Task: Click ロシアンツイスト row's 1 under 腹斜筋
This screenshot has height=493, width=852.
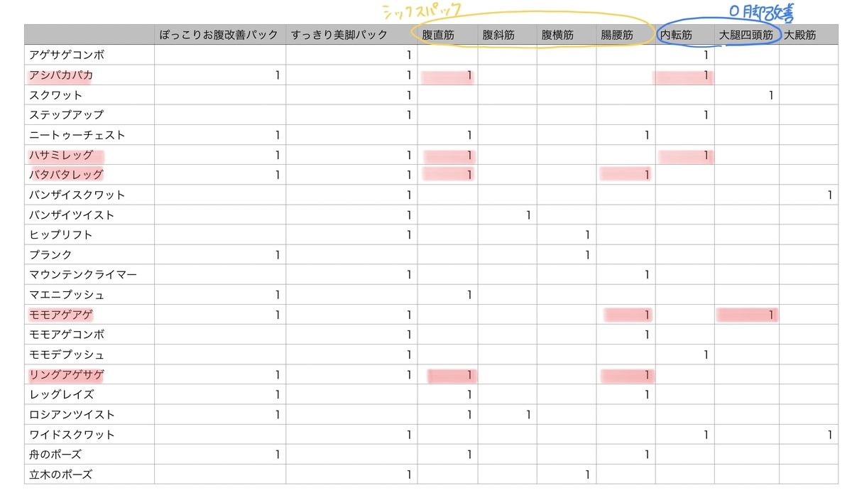Action: tap(529, 414)
